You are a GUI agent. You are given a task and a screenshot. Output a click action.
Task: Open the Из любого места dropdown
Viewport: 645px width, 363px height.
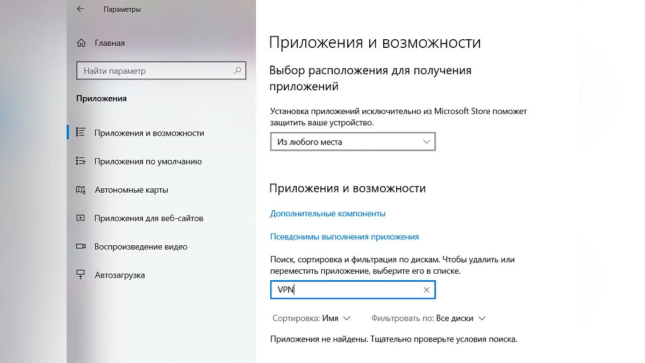pyautogui.click(x=353, y=142)
